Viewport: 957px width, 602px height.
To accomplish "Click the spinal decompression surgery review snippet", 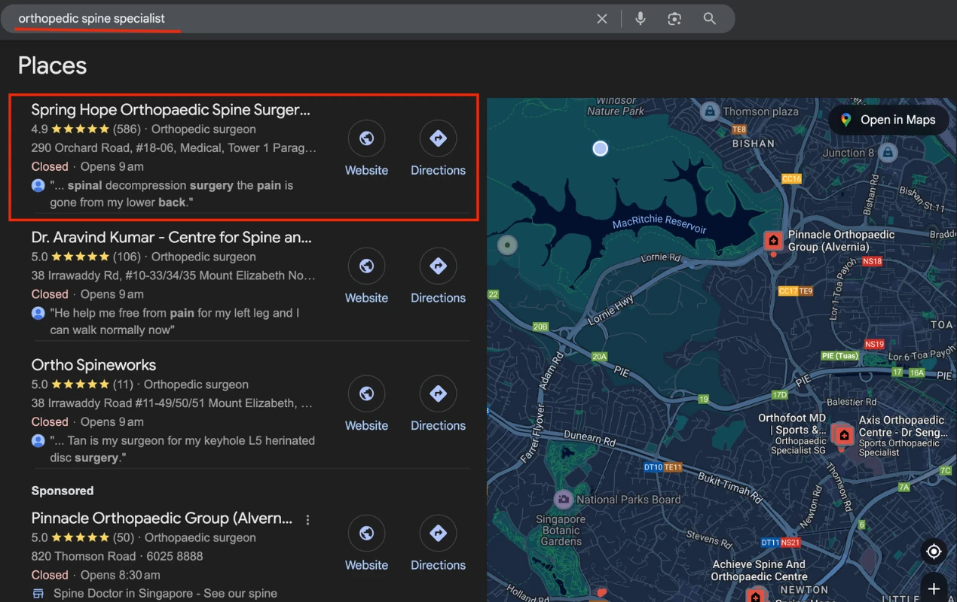I will pyautogui.click(x=172, y=193).
